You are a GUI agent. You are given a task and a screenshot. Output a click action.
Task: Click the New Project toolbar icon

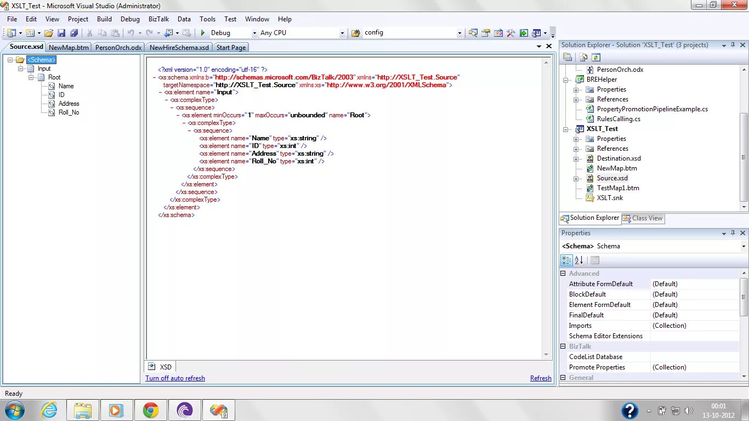[11, 33]
